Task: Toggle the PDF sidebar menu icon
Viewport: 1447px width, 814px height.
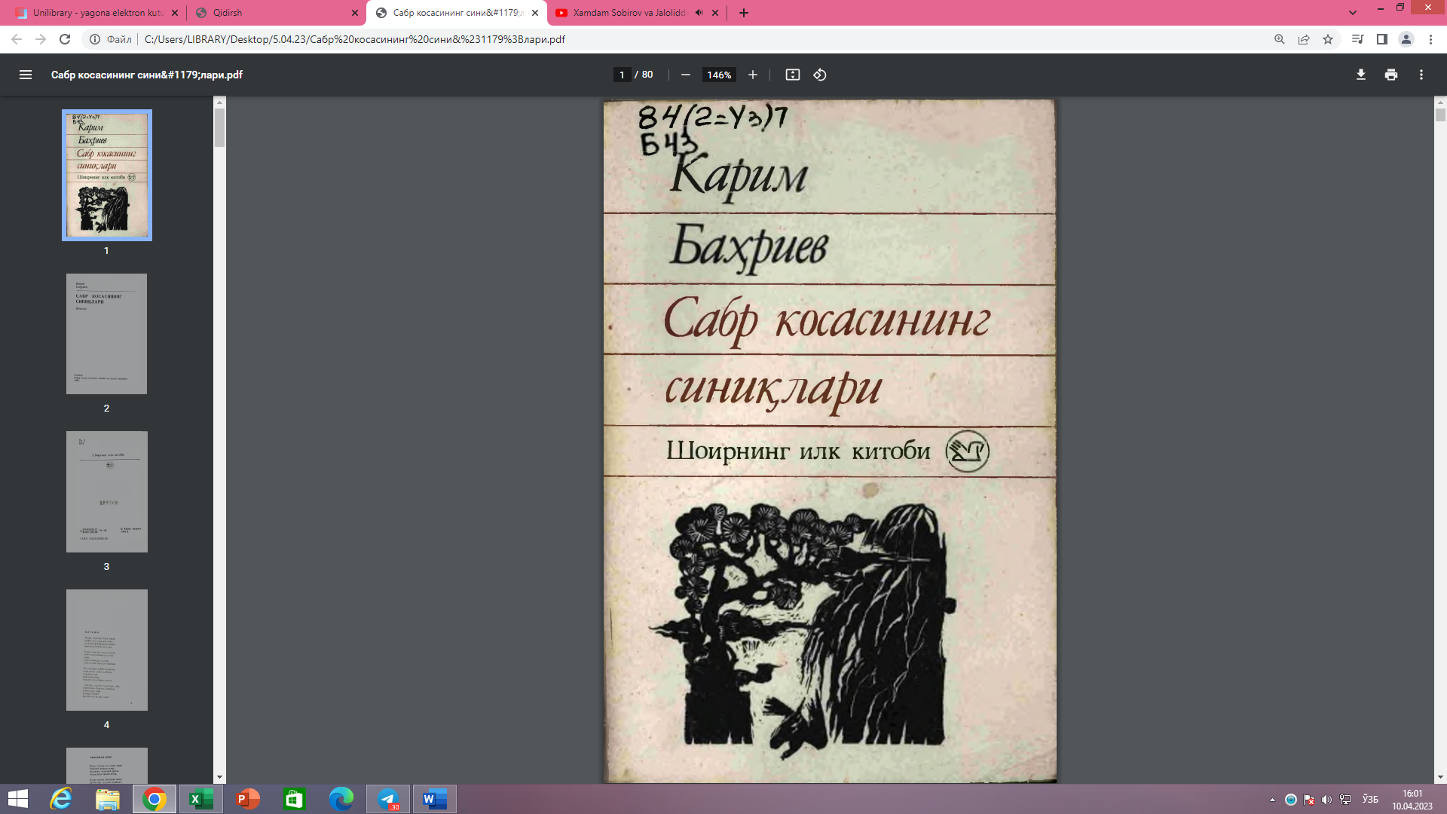Action: pyautogui.click(x=26, y=75)
